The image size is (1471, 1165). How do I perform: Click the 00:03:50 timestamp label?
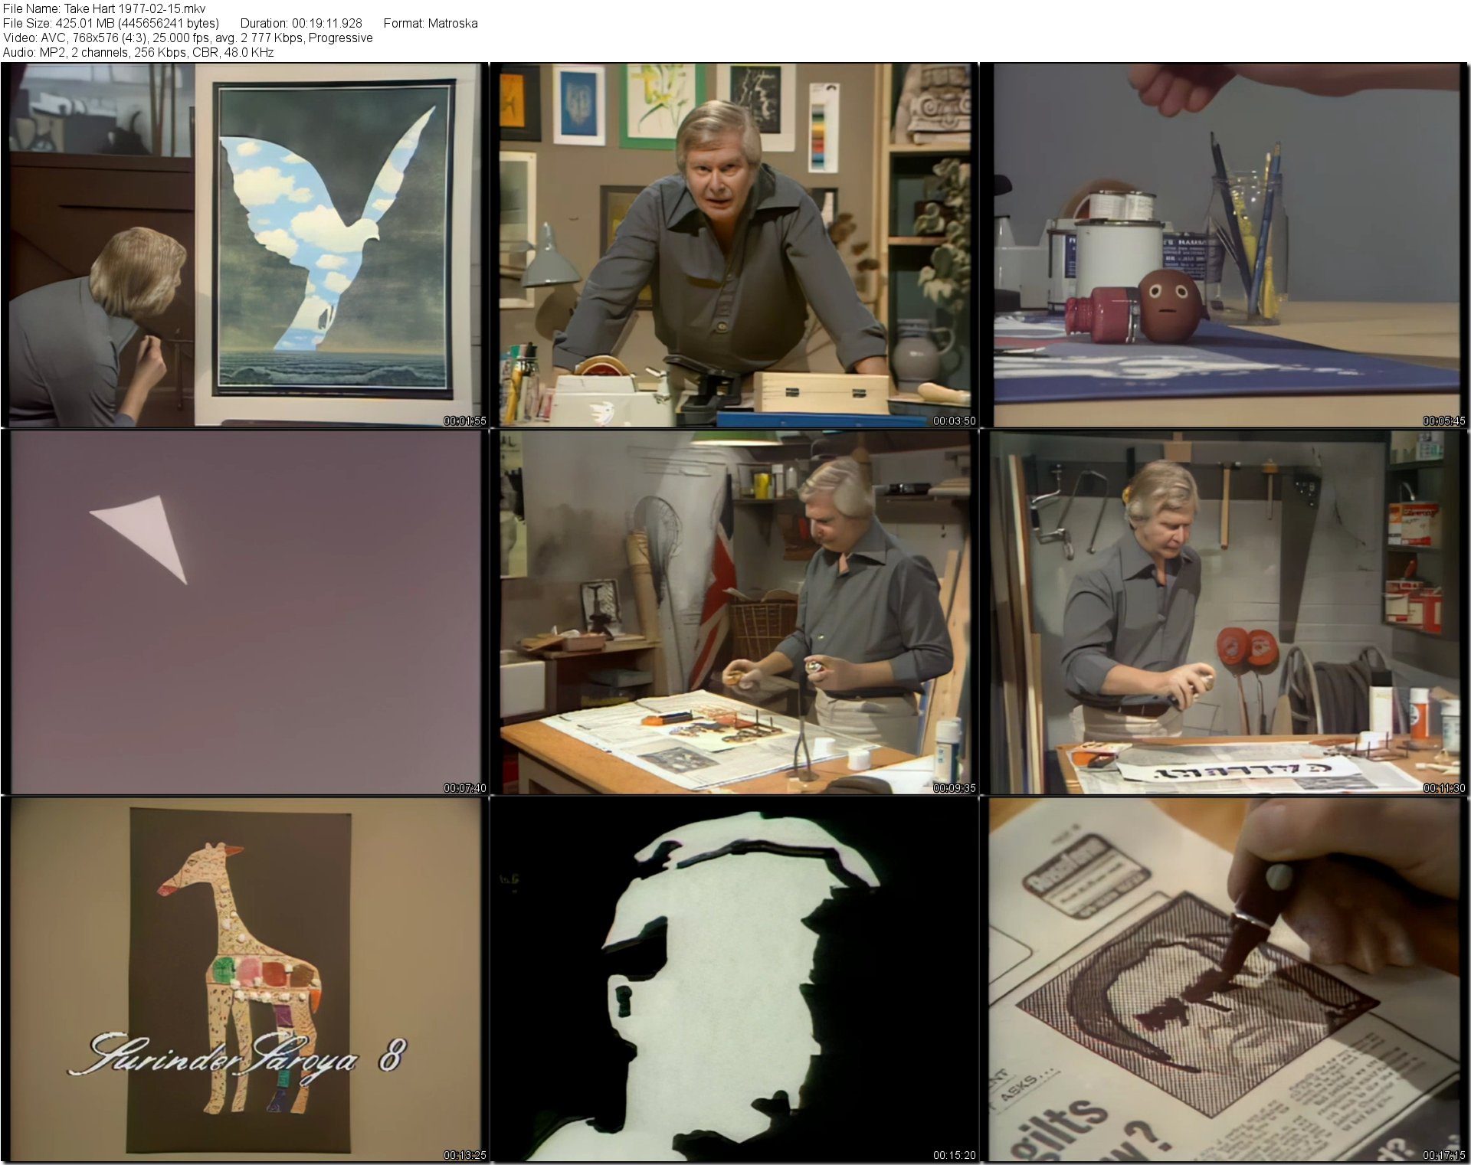click(954, 421)
